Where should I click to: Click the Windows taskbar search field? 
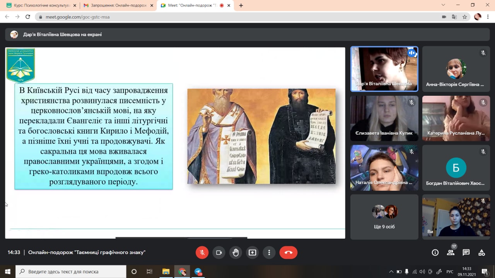[x=71, y=271]
